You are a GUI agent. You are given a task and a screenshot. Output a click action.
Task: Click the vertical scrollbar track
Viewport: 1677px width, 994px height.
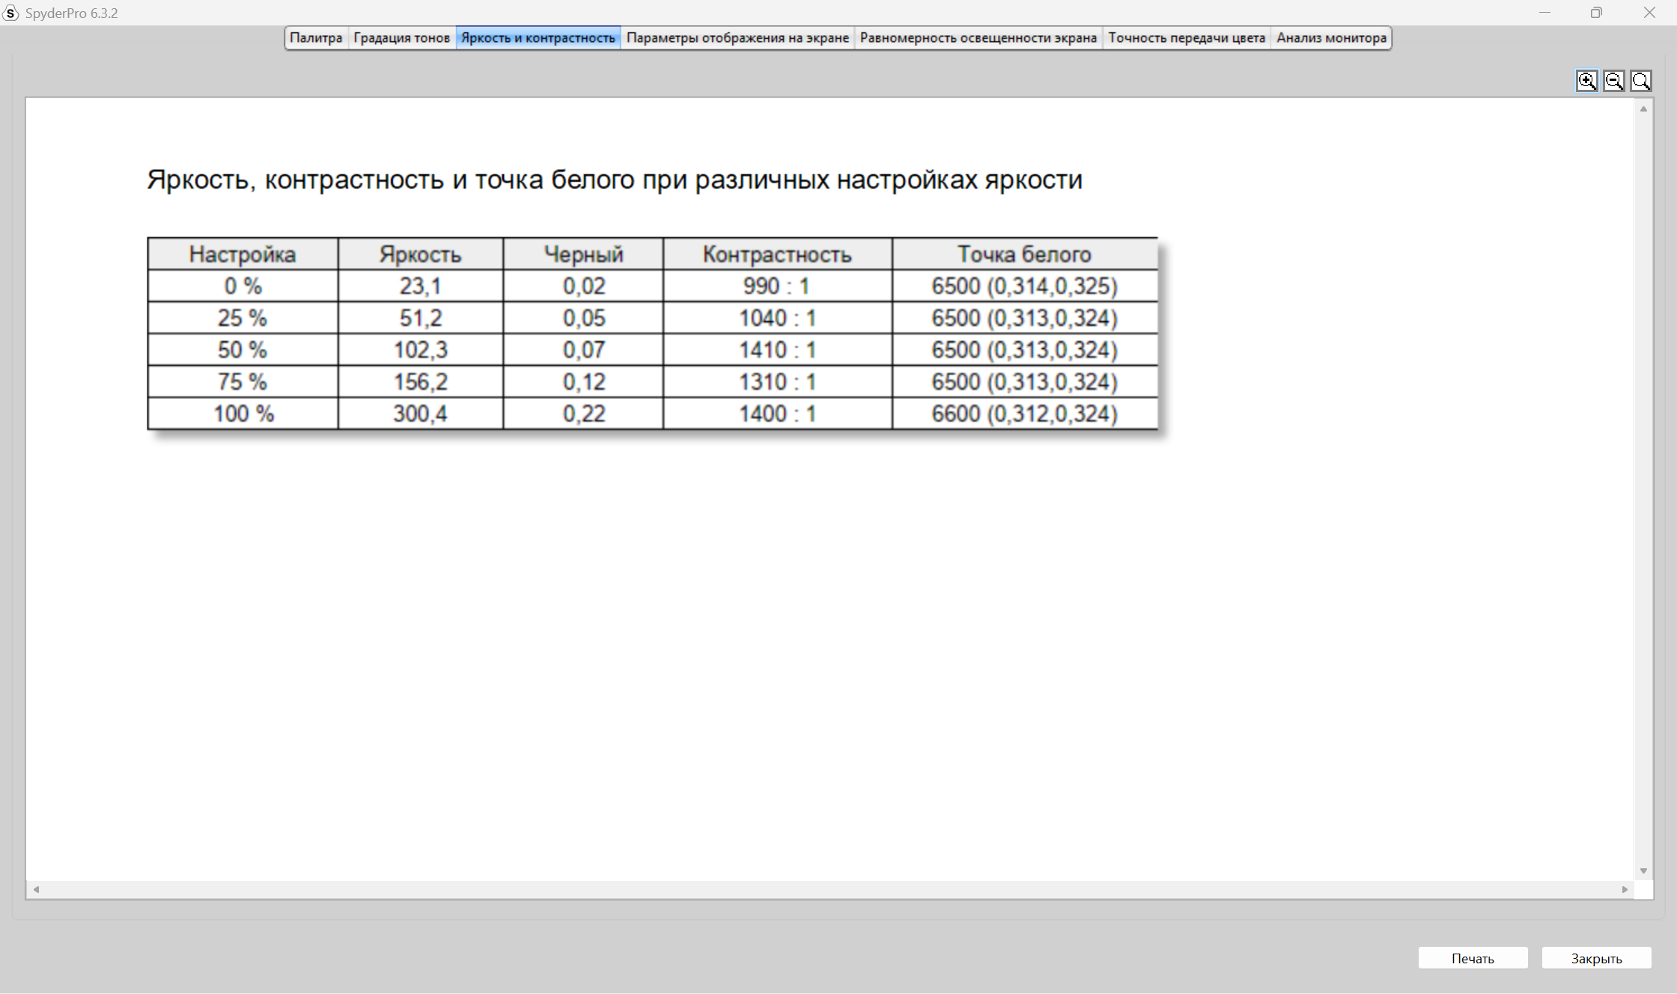click(1643, 487)
